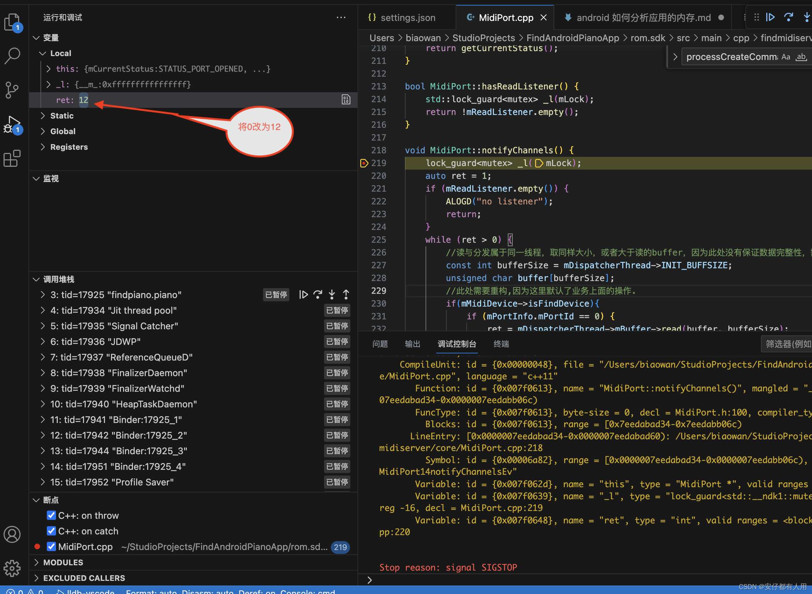The image size is (812, 594).
Task: Expand thread 15 Profile Saver row
Action: point(43,482)
